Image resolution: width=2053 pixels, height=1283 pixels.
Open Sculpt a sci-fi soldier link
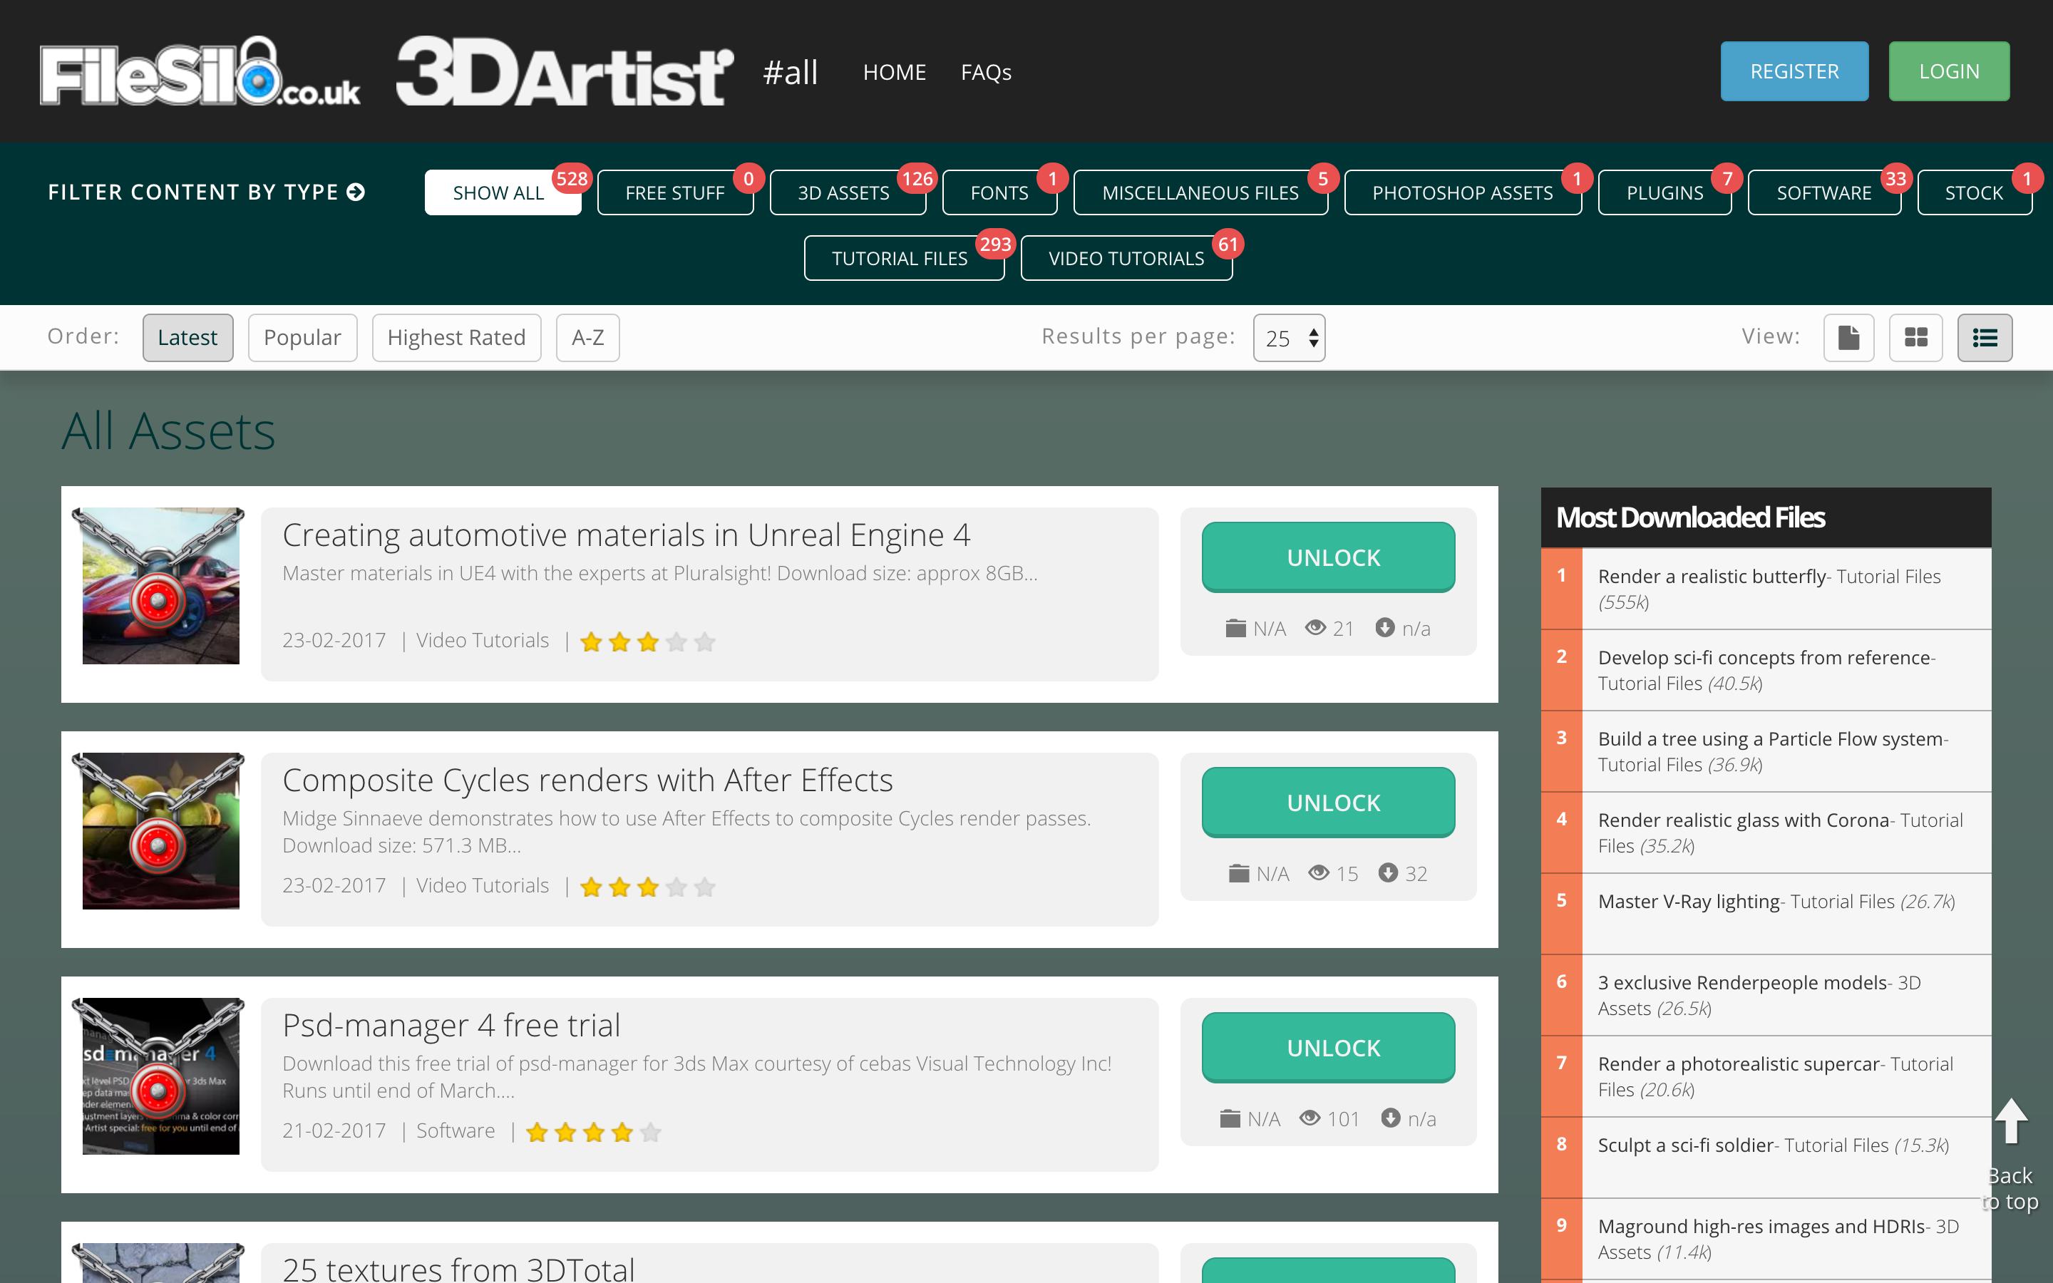tap(1686, 1145)
